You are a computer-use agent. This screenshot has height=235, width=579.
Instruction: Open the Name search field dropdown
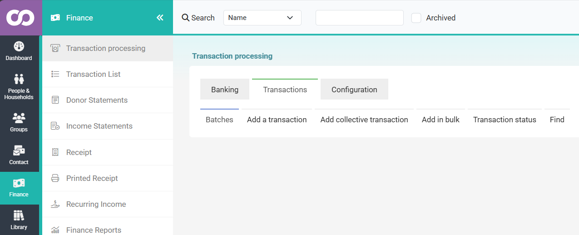262,18
